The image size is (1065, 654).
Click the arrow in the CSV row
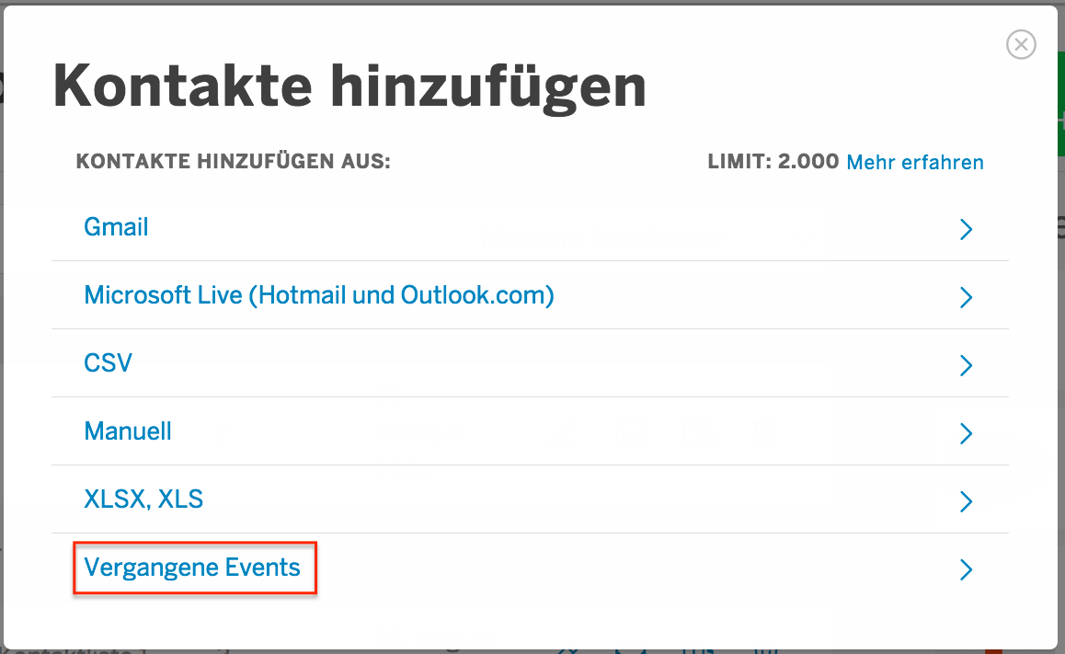(x=966, y=365)
